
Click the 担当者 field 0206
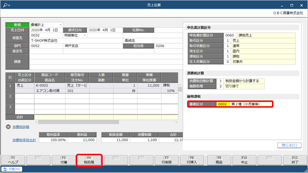168,46
